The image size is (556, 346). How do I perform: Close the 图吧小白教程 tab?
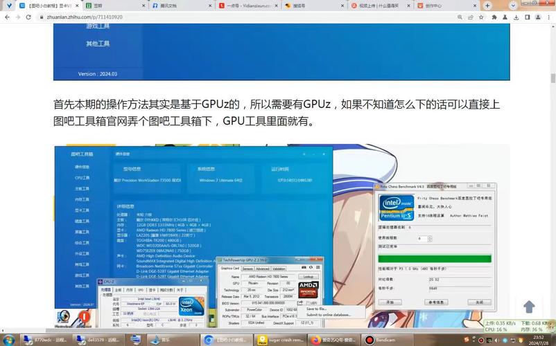[78, 6]
